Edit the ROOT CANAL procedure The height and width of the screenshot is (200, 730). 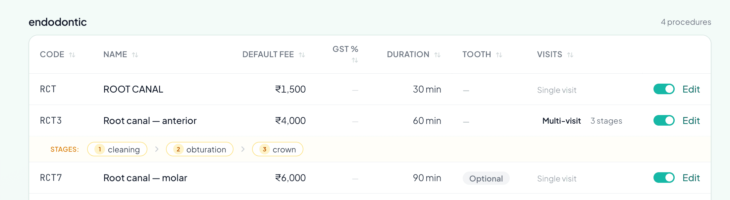click(x=691, y=89)
